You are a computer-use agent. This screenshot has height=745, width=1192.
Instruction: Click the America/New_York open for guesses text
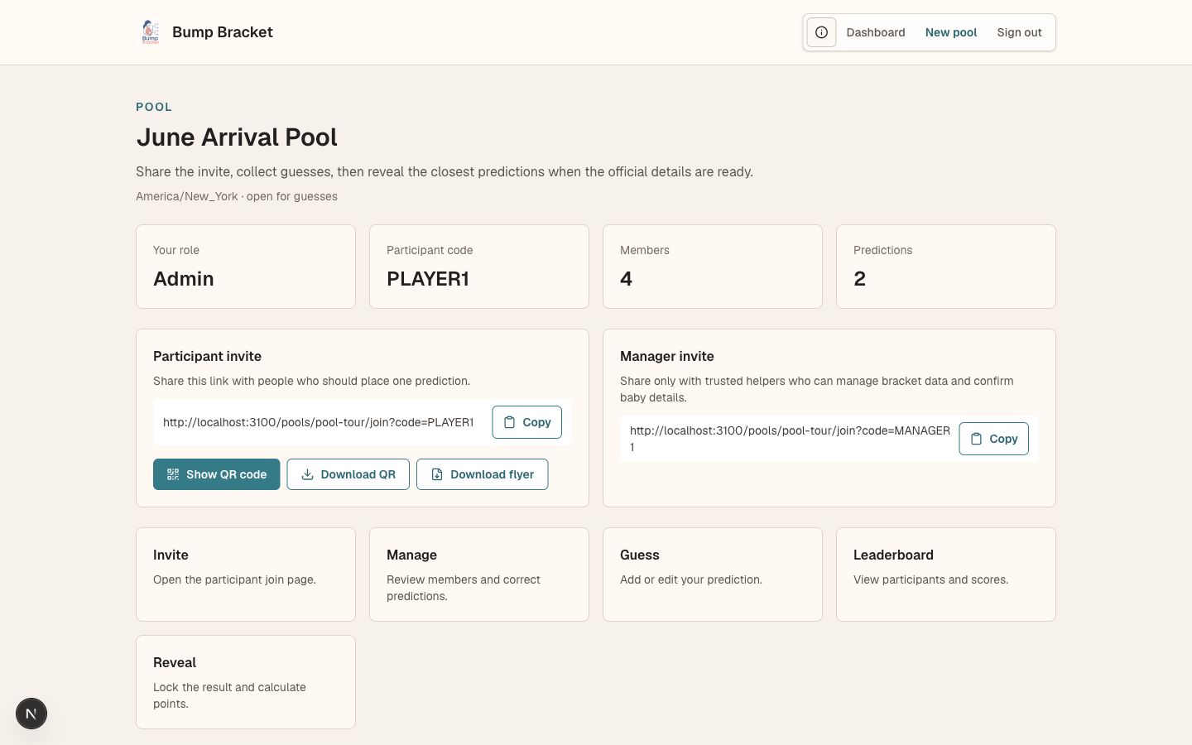[x=237, y=196]
